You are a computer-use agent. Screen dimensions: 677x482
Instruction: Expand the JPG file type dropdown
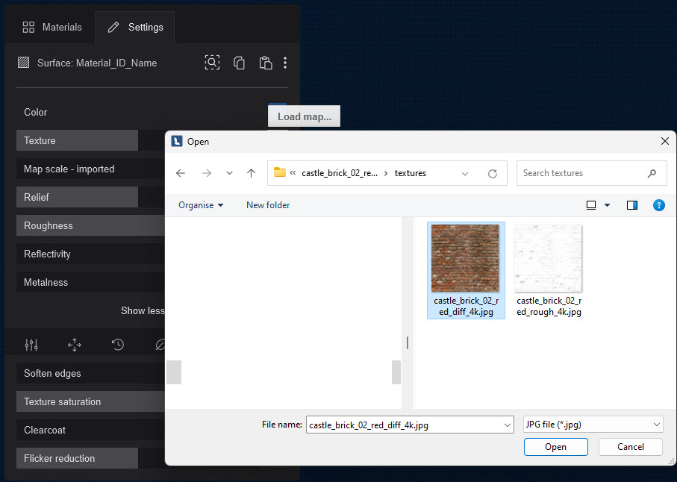coord(593,425)
